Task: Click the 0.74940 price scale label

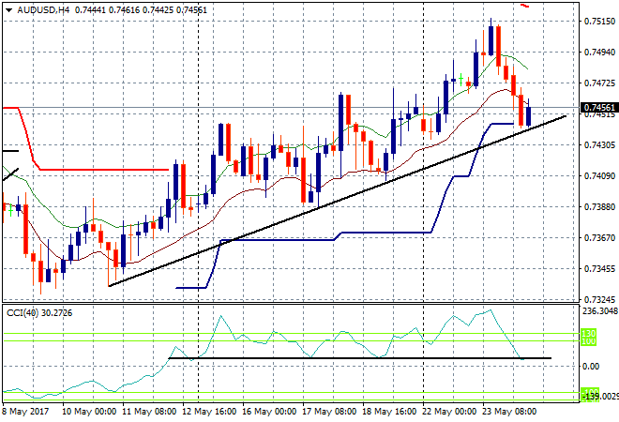Action: [x=599, y=53]
